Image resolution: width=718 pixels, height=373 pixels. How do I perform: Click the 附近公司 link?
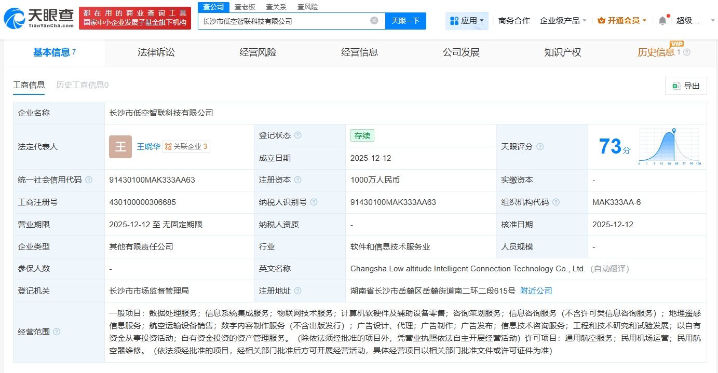(x=536, y=291)
